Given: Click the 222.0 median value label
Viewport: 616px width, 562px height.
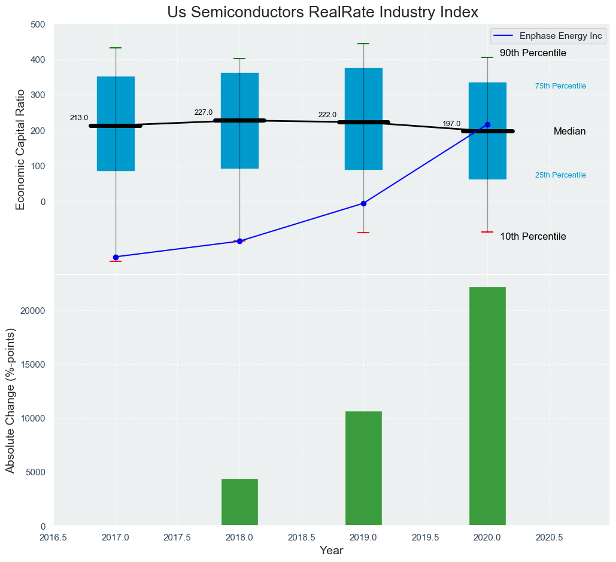Looking at the screenshot, I should (327, 115).
